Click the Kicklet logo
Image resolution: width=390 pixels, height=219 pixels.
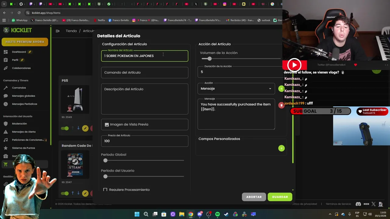(17, 30)
